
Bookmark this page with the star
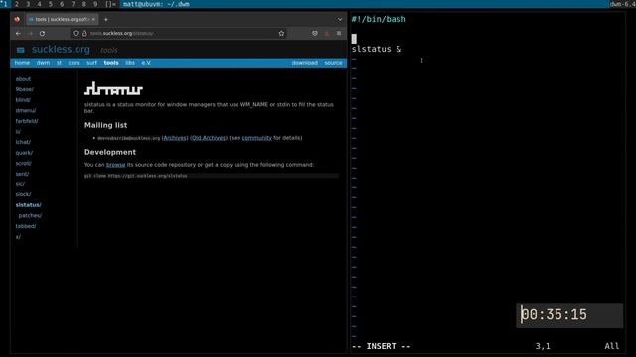coord(281,33)
